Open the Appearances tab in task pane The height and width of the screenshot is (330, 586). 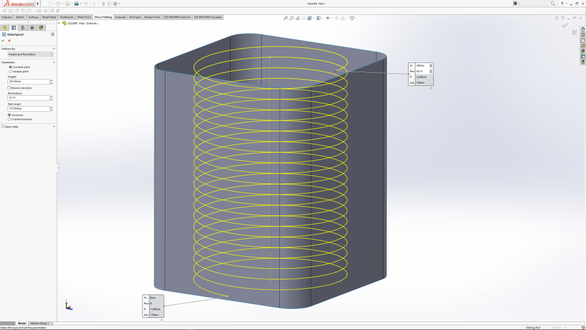pos(583,51)
